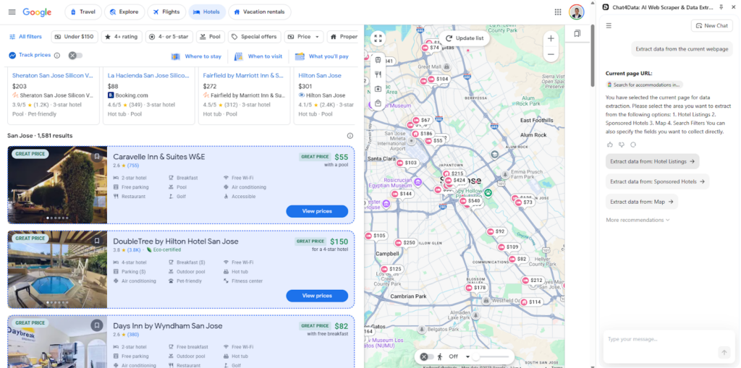
Task: Choose Extract data from: Hotel Listings
Action: pos(652,161)
